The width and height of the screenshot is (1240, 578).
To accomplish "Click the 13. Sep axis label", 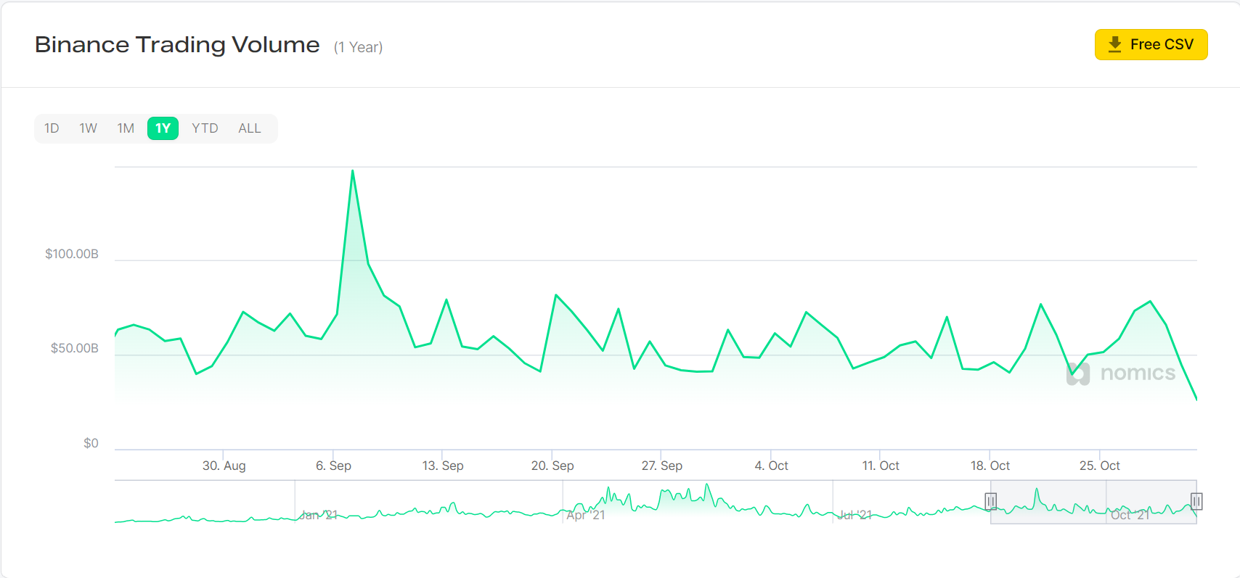I will coord(443,466).
